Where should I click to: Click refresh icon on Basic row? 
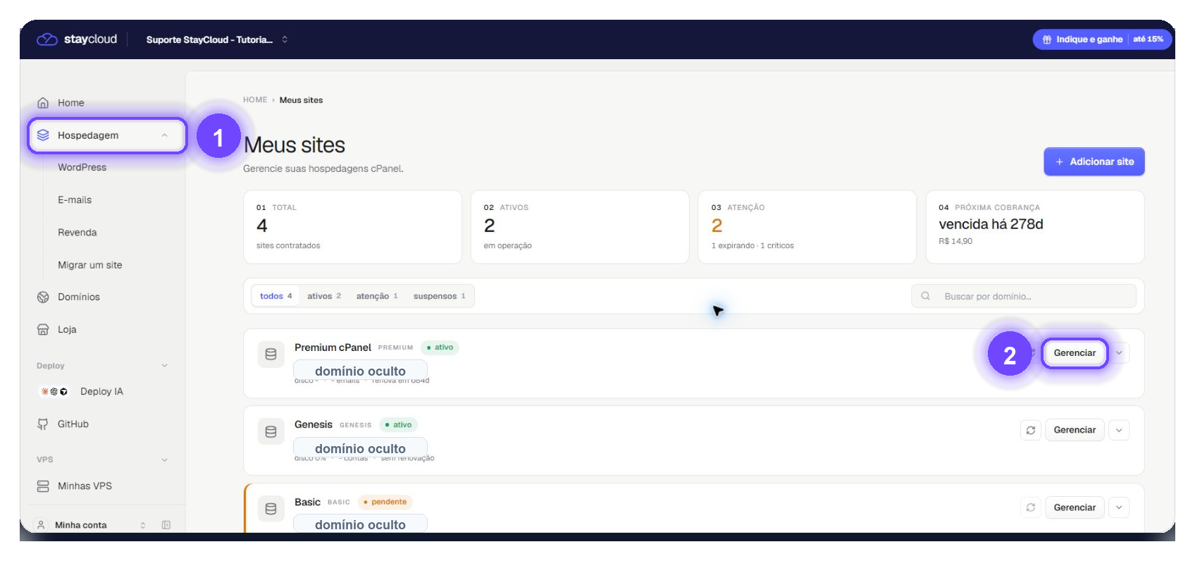[1031, 507]
